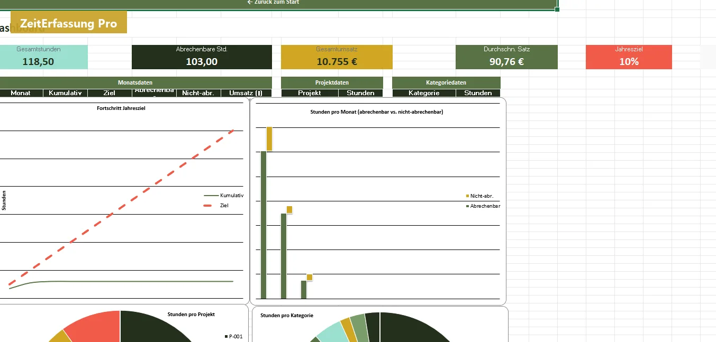The height and width of the screenshot is (342, 716).
Task: Select the tallest green Abrechenbar bar
Action: (264, 225)
